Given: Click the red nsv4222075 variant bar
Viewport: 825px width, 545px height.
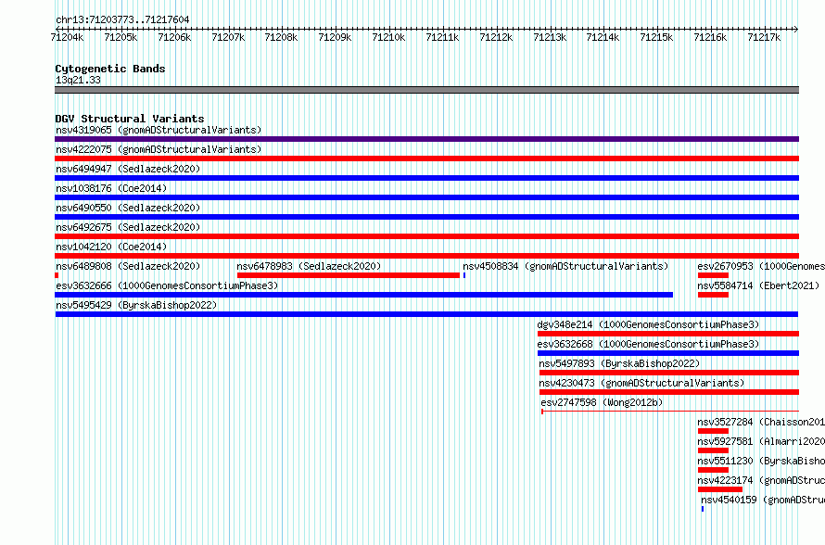Looking at the screenshot, I should (426, 158).
